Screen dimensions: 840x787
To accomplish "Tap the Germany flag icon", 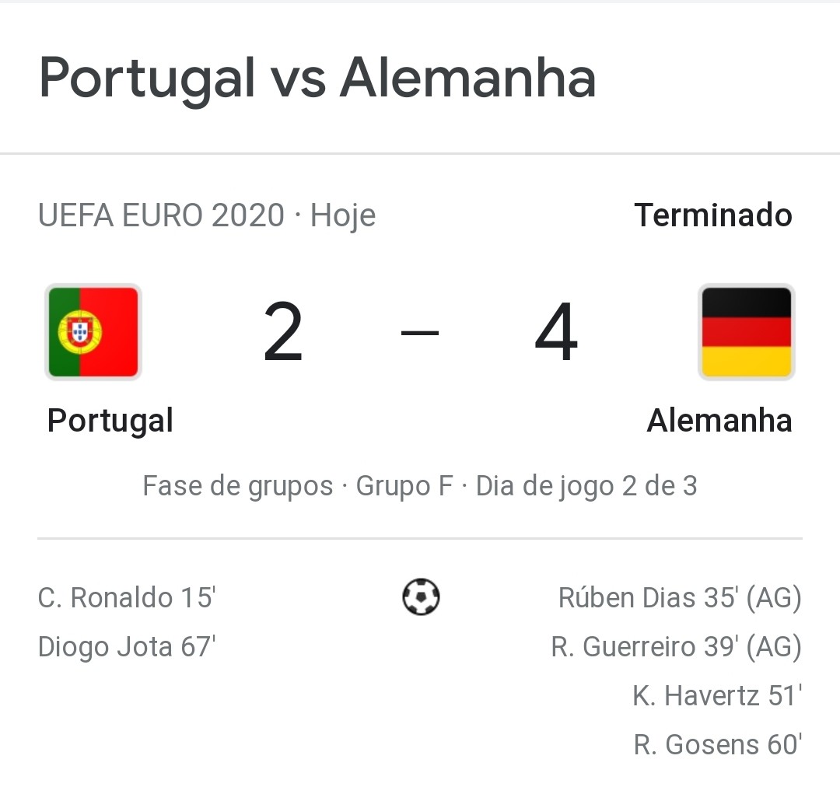I will 746,332.
